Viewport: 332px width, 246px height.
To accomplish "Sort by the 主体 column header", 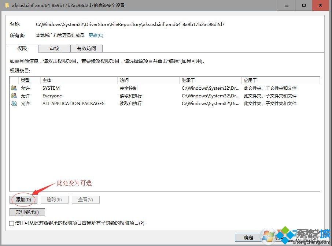I will tap(79, 81).
